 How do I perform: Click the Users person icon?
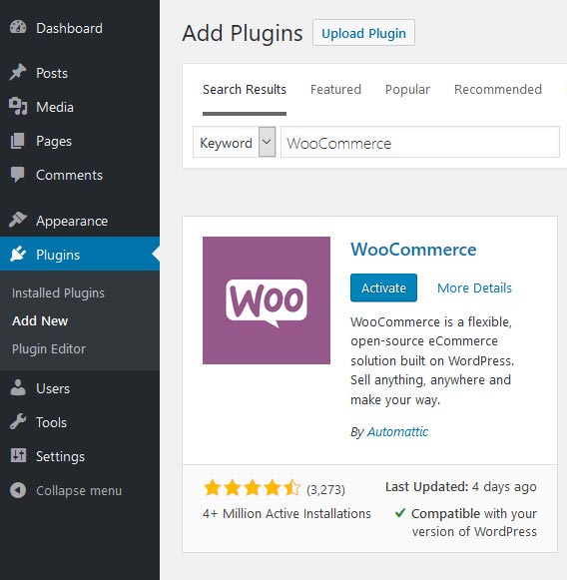18,388
